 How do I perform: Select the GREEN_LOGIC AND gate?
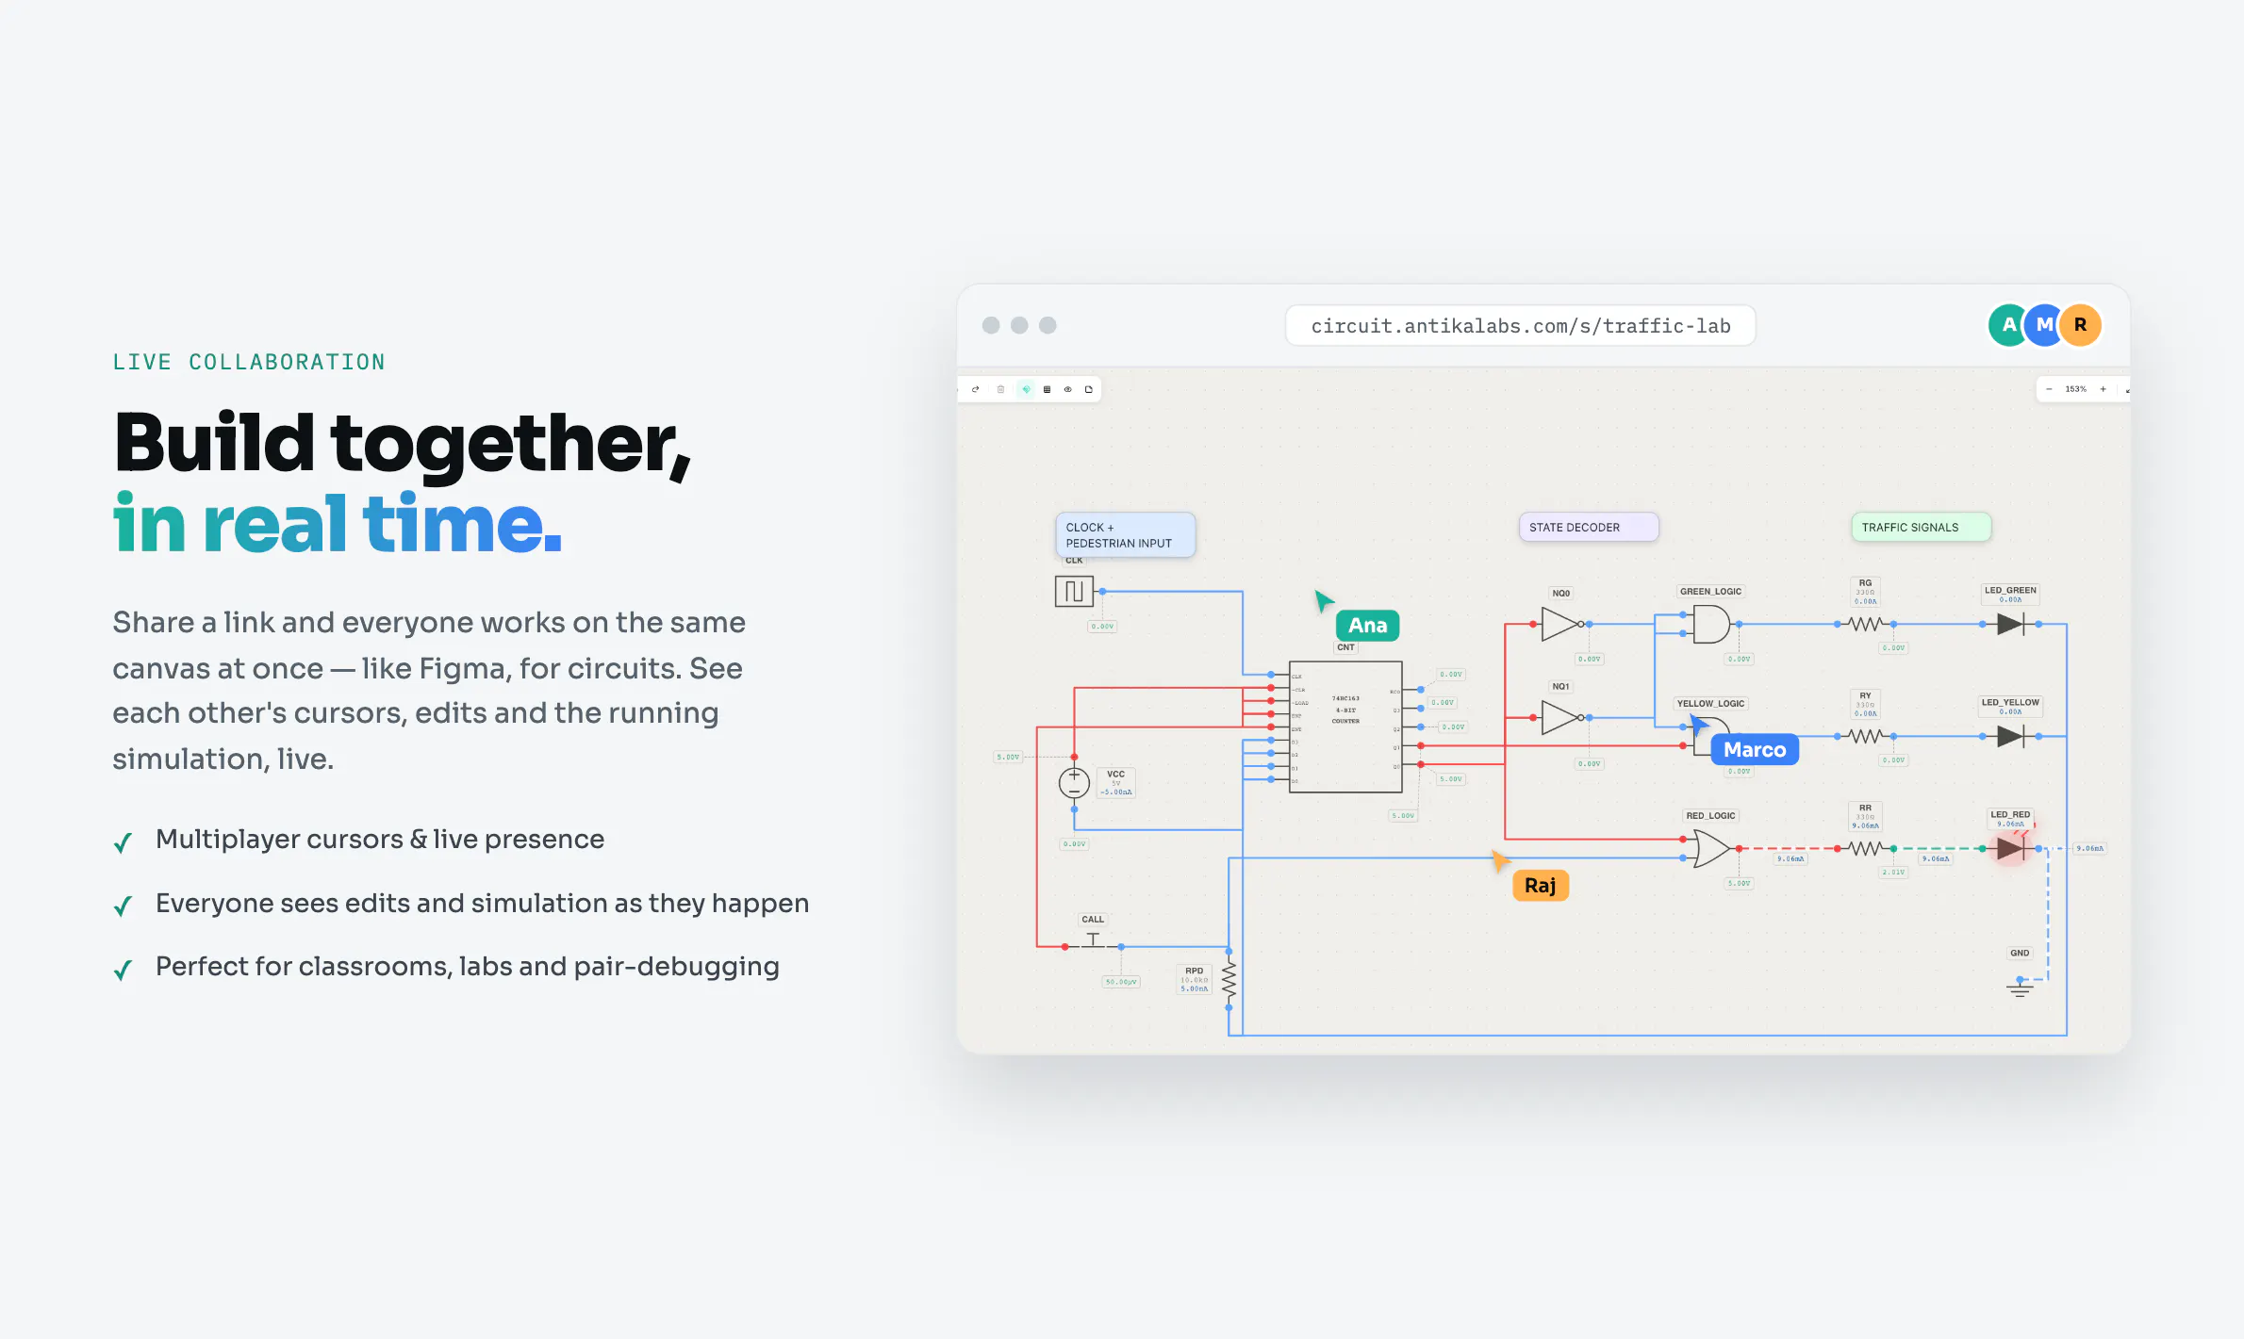pos(1711,624)
